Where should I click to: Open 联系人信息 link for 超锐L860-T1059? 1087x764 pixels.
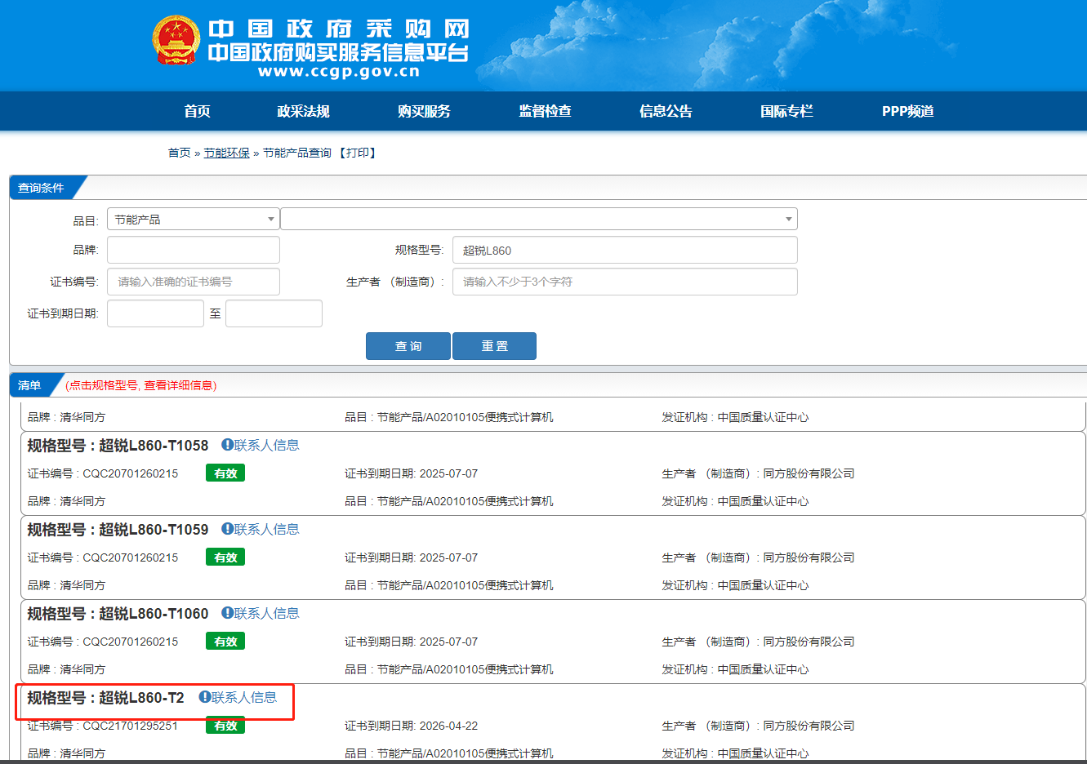(x=267, y=529)
